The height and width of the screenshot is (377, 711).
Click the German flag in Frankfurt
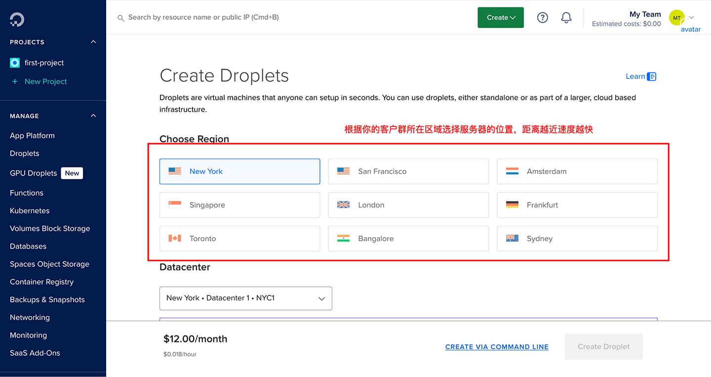click(x=512, y=205)
